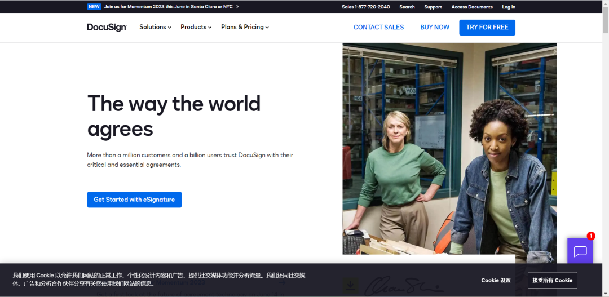Click the TRY FOR FREE button
Screen dimensions: 609x297
click(x=487, y=28)
